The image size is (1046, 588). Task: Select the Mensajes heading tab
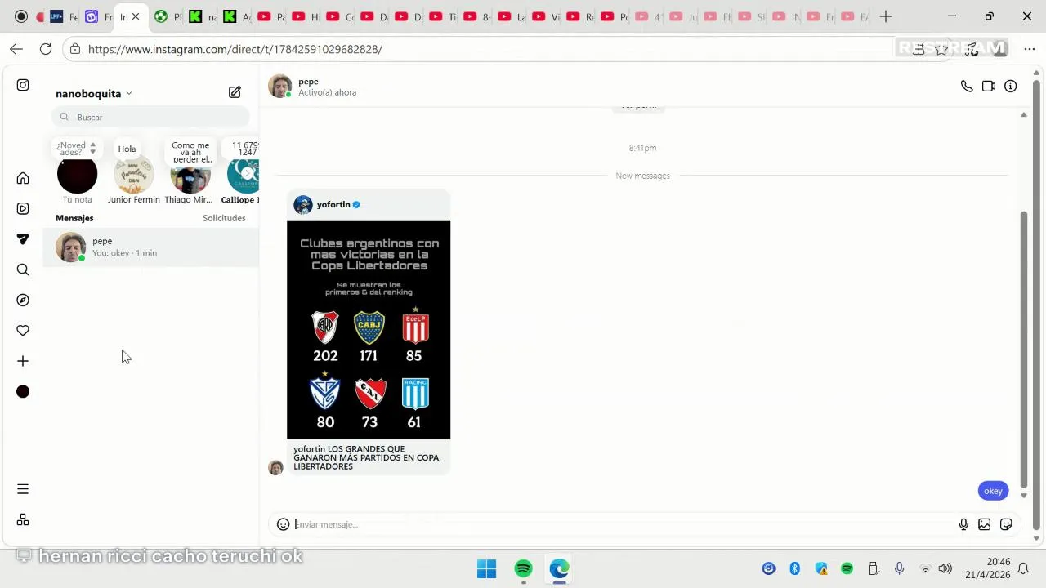coord(74,218)
